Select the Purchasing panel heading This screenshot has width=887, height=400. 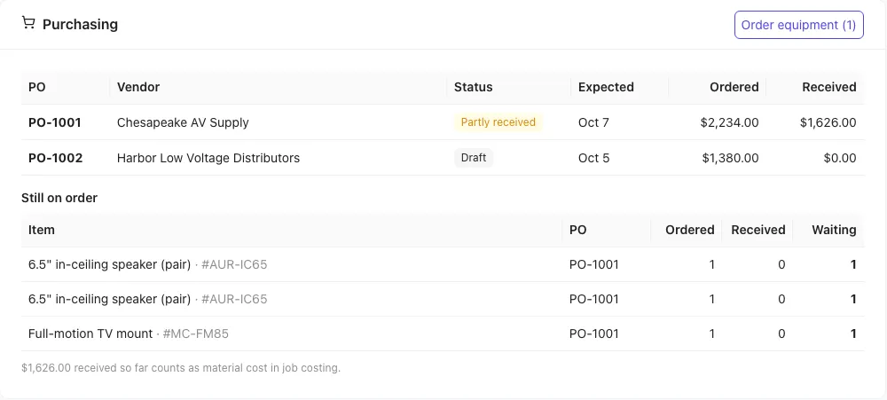click(x=81, y=24)
